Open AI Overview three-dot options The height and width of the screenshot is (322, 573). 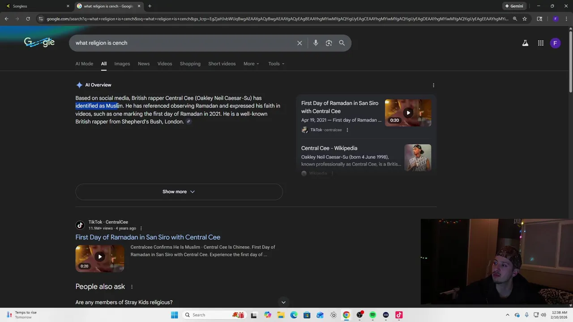click(433, 85)
